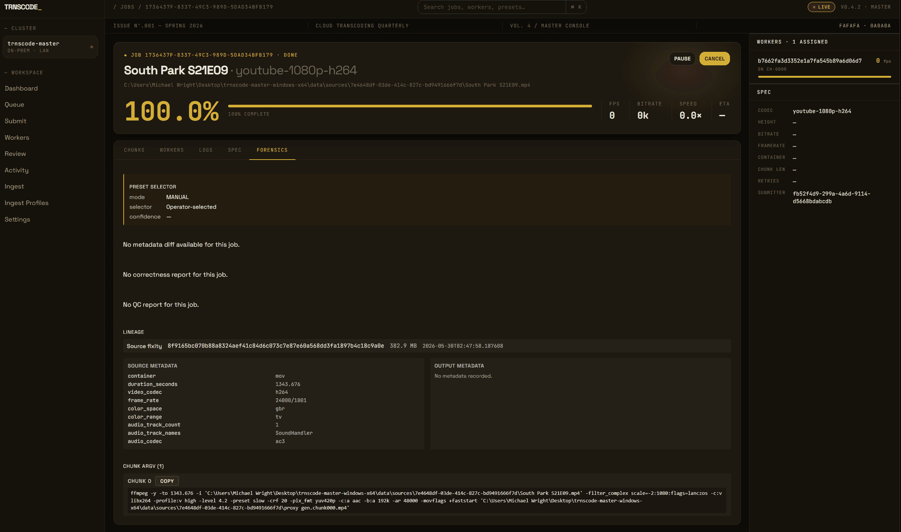Image resolution: width=901 pixels, height=532 pixels.
Task: Click the job ID breadcrumb
Action: (209, 7)
